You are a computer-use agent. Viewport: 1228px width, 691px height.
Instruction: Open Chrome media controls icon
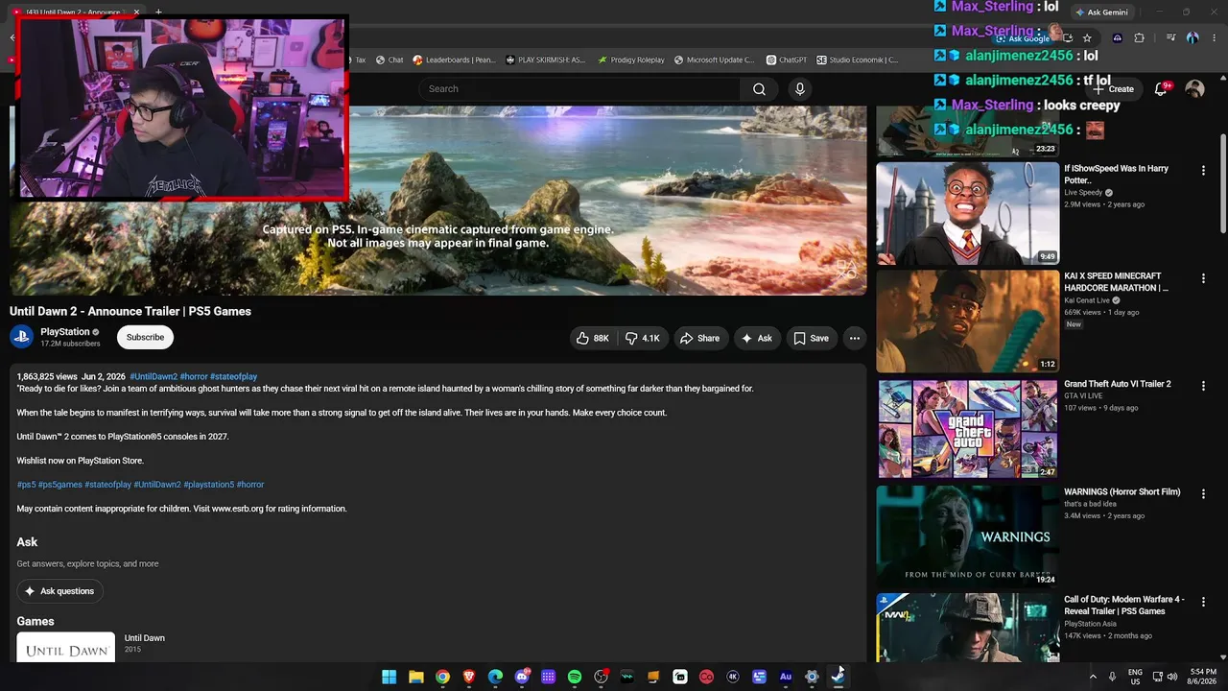[x=1170, y=38]
